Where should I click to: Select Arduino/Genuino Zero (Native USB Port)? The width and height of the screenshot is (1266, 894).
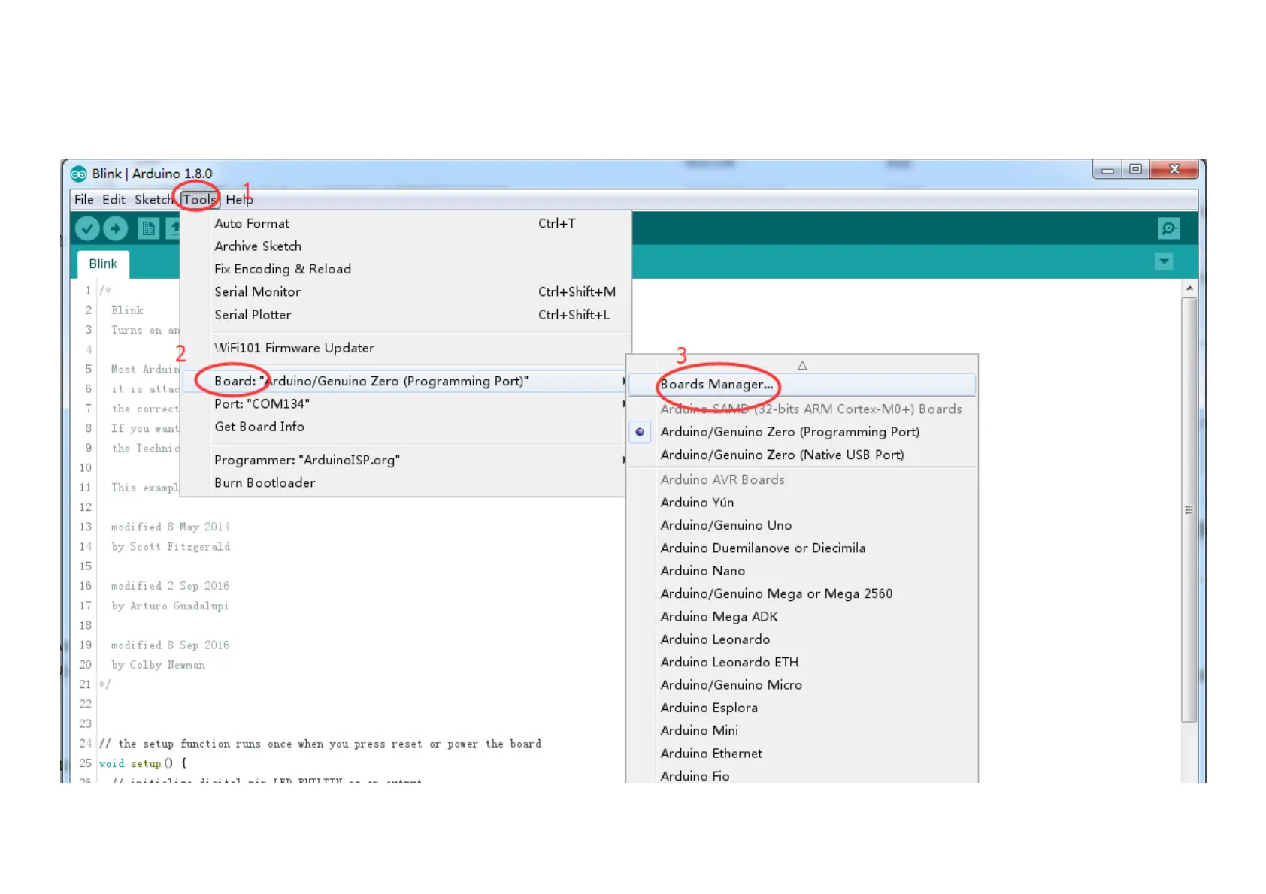pos(802,455)
